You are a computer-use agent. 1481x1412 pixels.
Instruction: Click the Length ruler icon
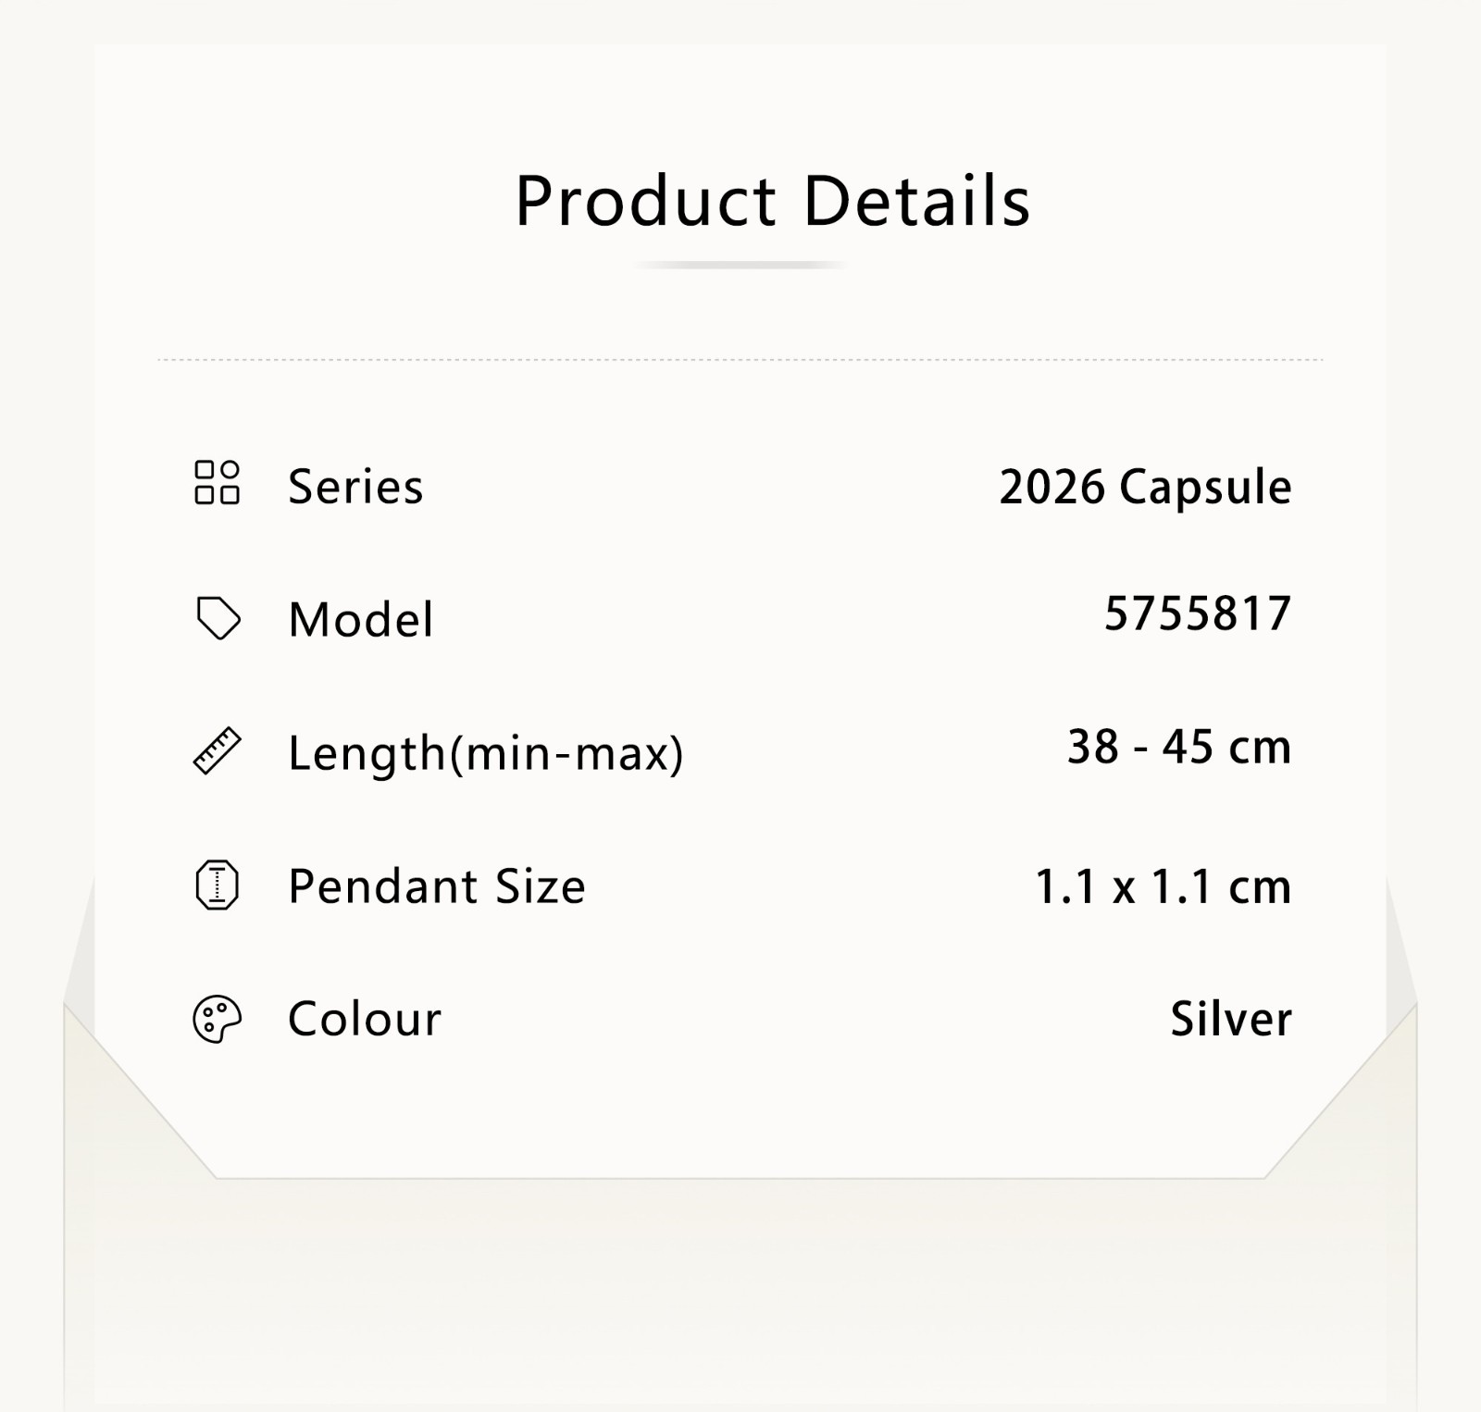[x=217, y=750]
